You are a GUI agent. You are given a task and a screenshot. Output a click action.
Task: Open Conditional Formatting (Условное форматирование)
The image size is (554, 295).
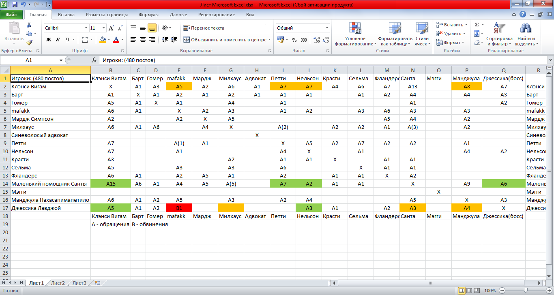355,34
